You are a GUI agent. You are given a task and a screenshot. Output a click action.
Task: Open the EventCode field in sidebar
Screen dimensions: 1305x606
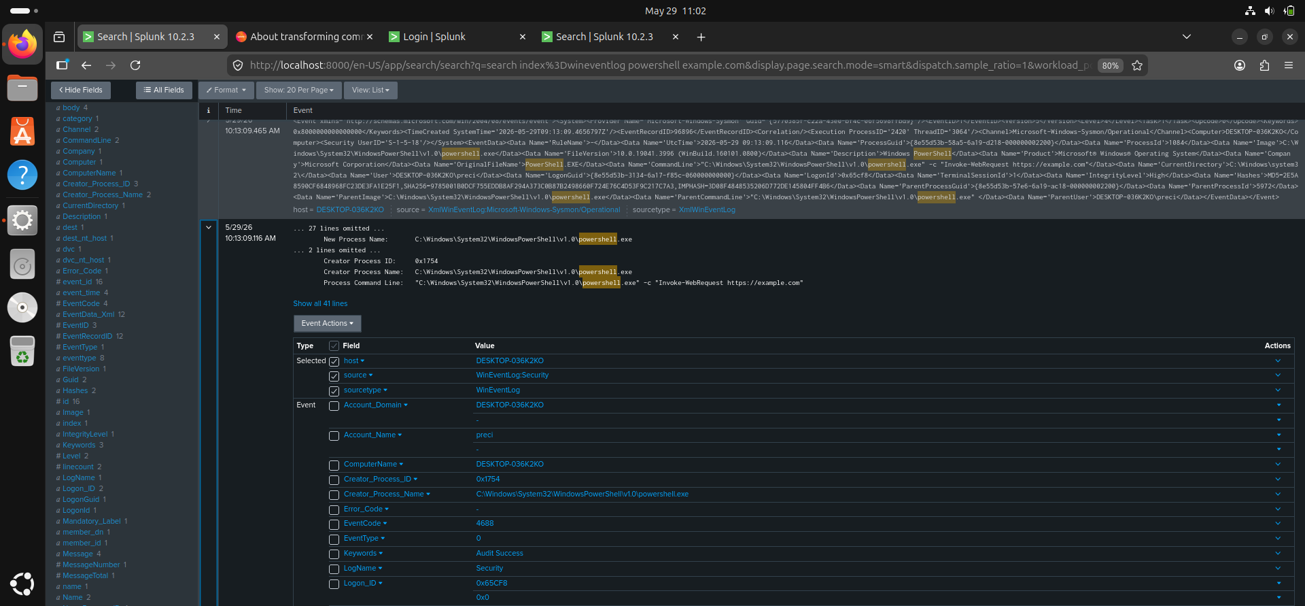pos(82,303)
